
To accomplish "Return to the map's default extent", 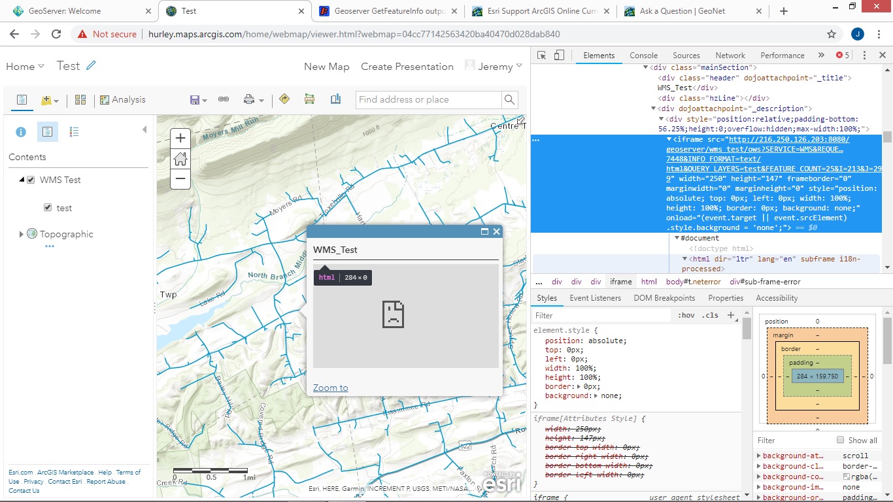I will pos(180,158).
